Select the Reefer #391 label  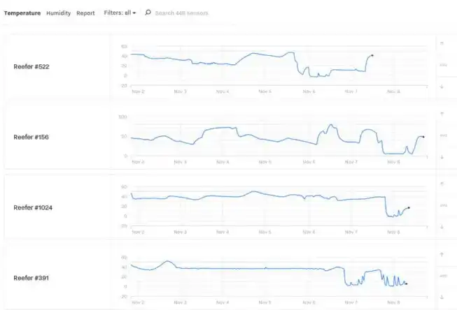tap(31, 278)
